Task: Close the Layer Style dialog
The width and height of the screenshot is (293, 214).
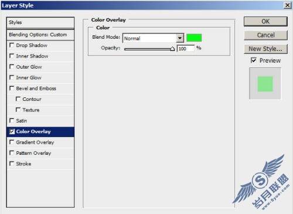Action: tap(288, 5)
